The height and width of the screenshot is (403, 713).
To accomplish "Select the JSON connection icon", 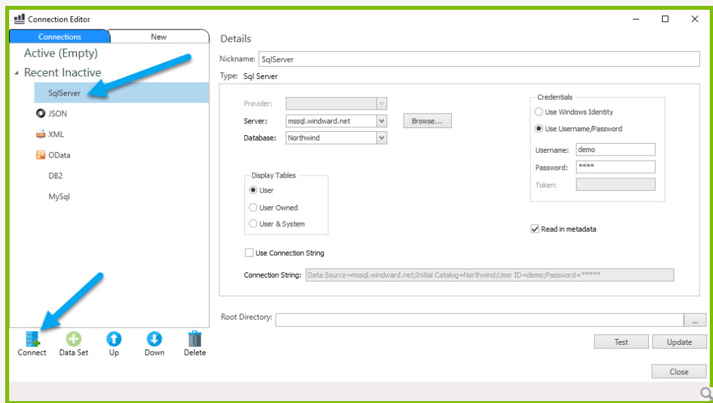I will (x=40, y=113).
